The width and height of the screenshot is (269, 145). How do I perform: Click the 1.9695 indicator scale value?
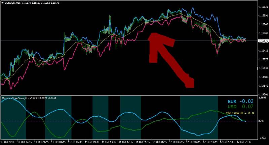click(x=262, y=98)
